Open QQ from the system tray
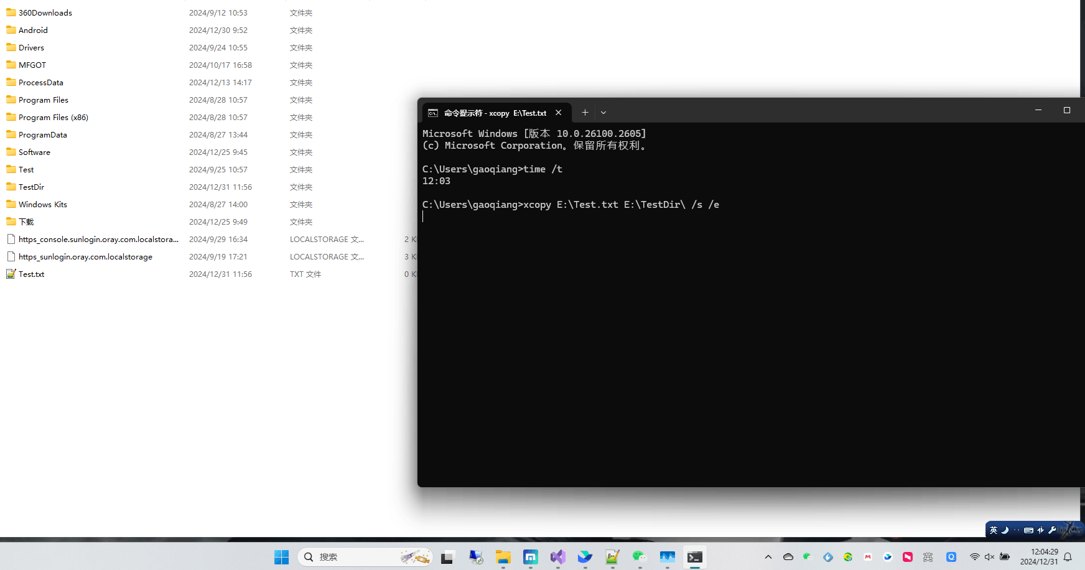1085x570 pixels. (951, 557)
